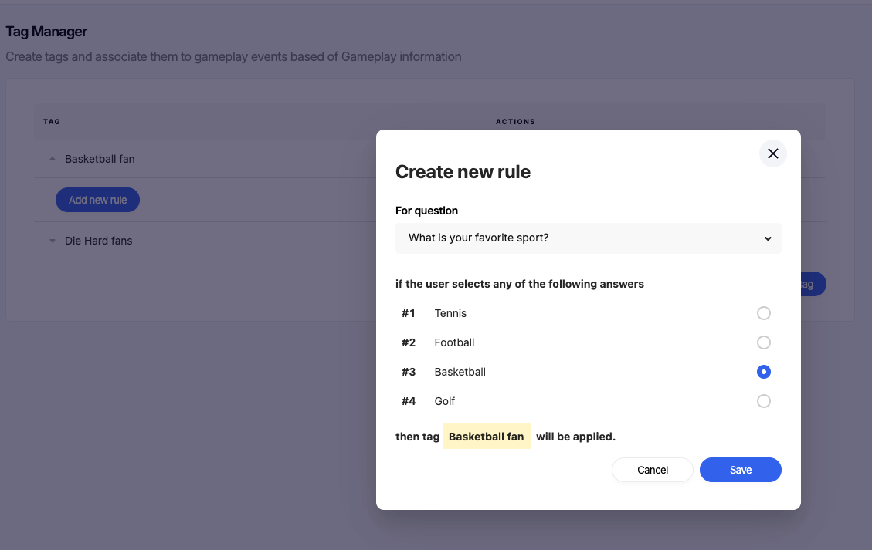Click the Create new rule title

tap(463, 172)
